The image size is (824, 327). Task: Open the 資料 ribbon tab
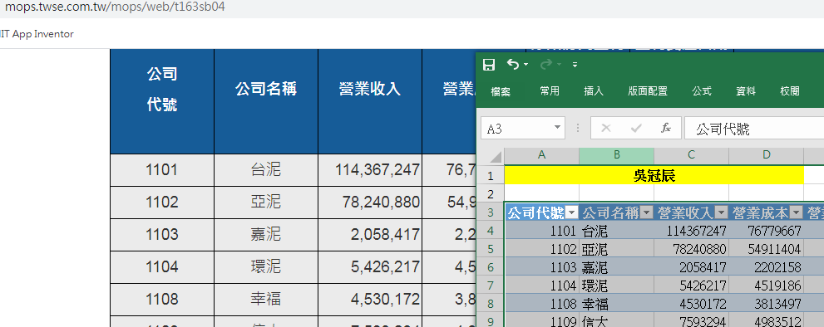(746, 90)
